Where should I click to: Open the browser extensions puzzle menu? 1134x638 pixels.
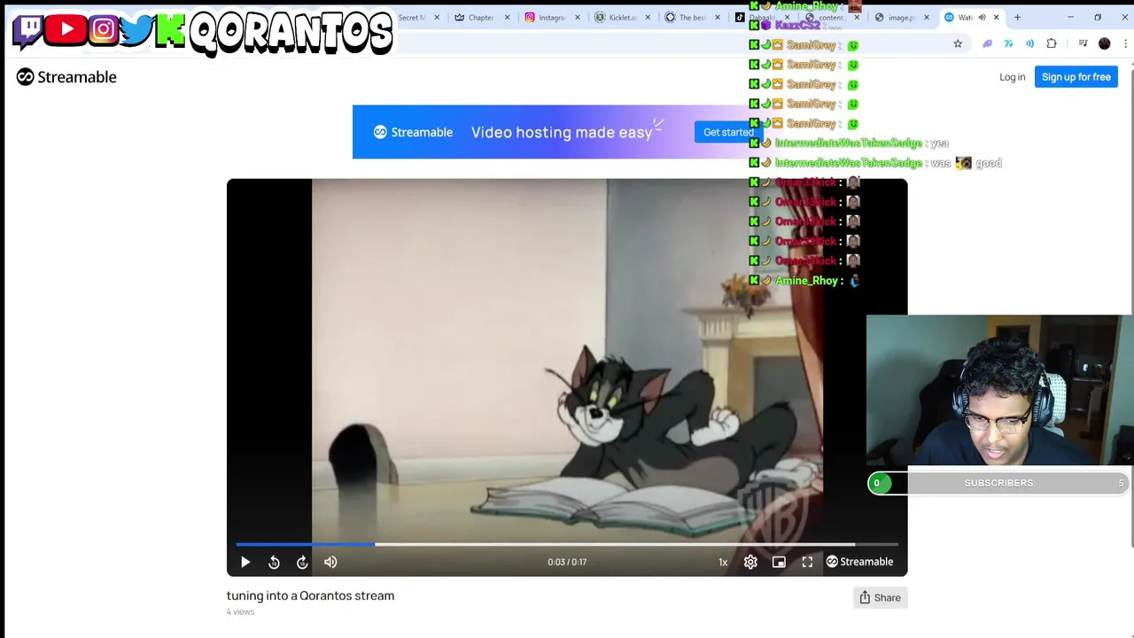point(1052,43)
